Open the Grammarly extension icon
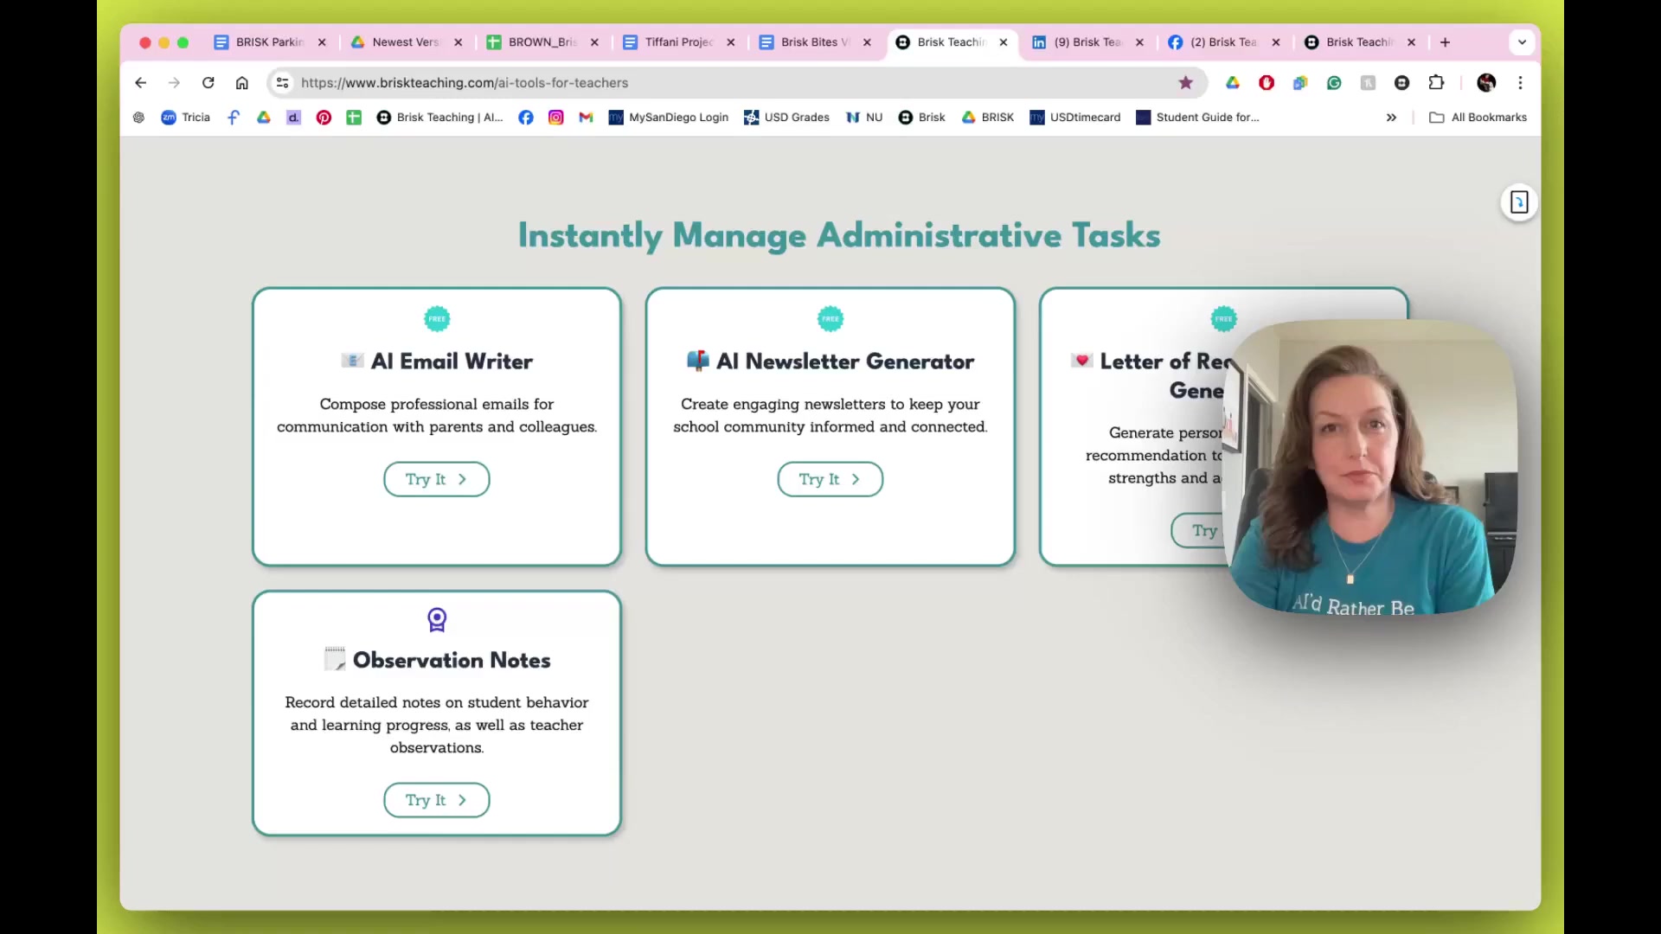The width and height of the screenshot is (1661, 934). 1334,83
